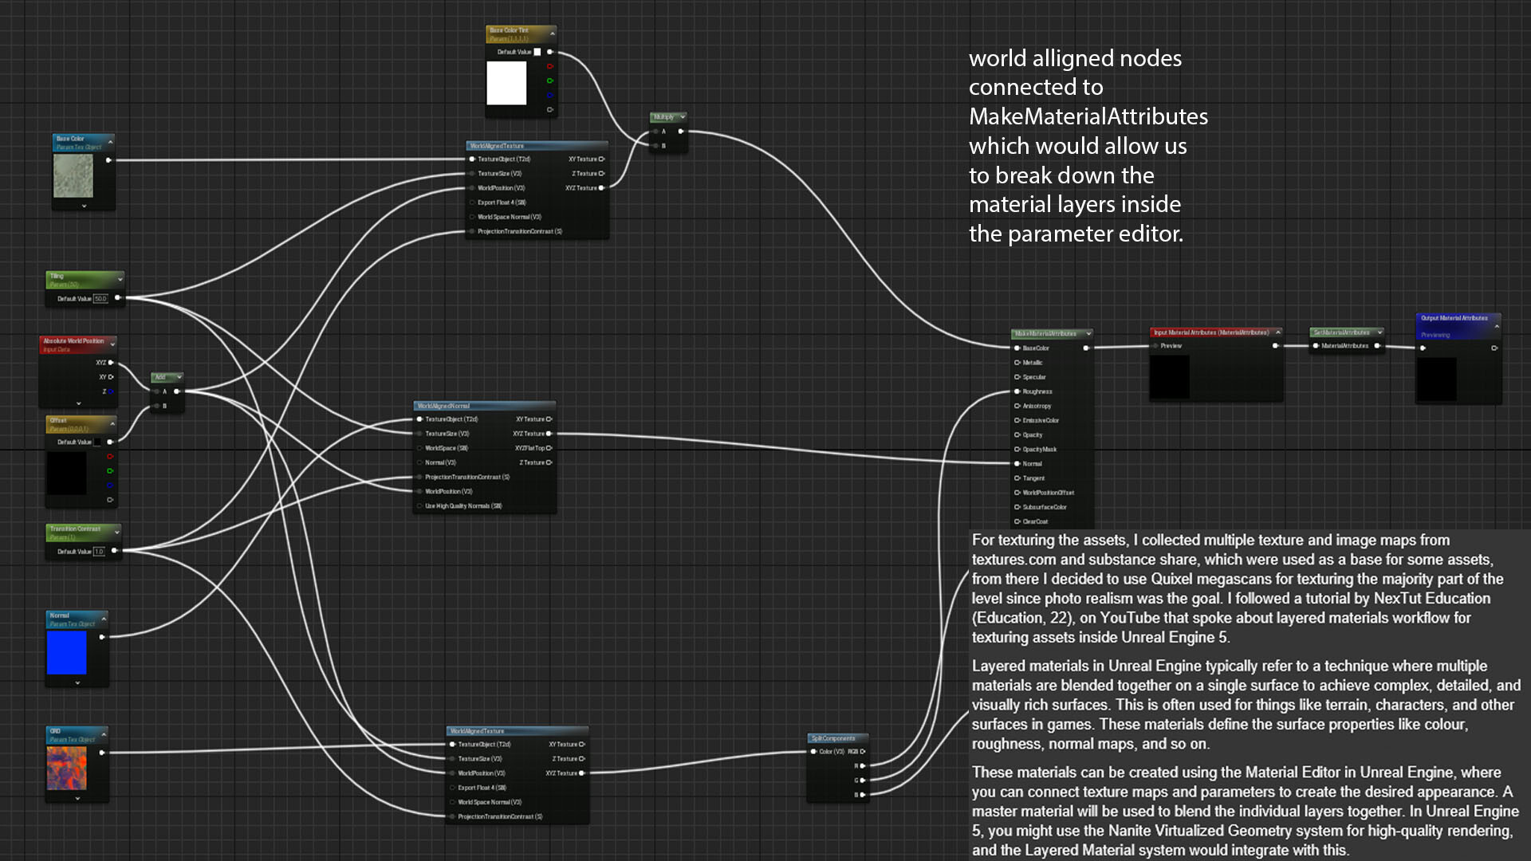Select the ORD texture thumbnail
This screenshot has height=861, width=1531.
(67, 769)
